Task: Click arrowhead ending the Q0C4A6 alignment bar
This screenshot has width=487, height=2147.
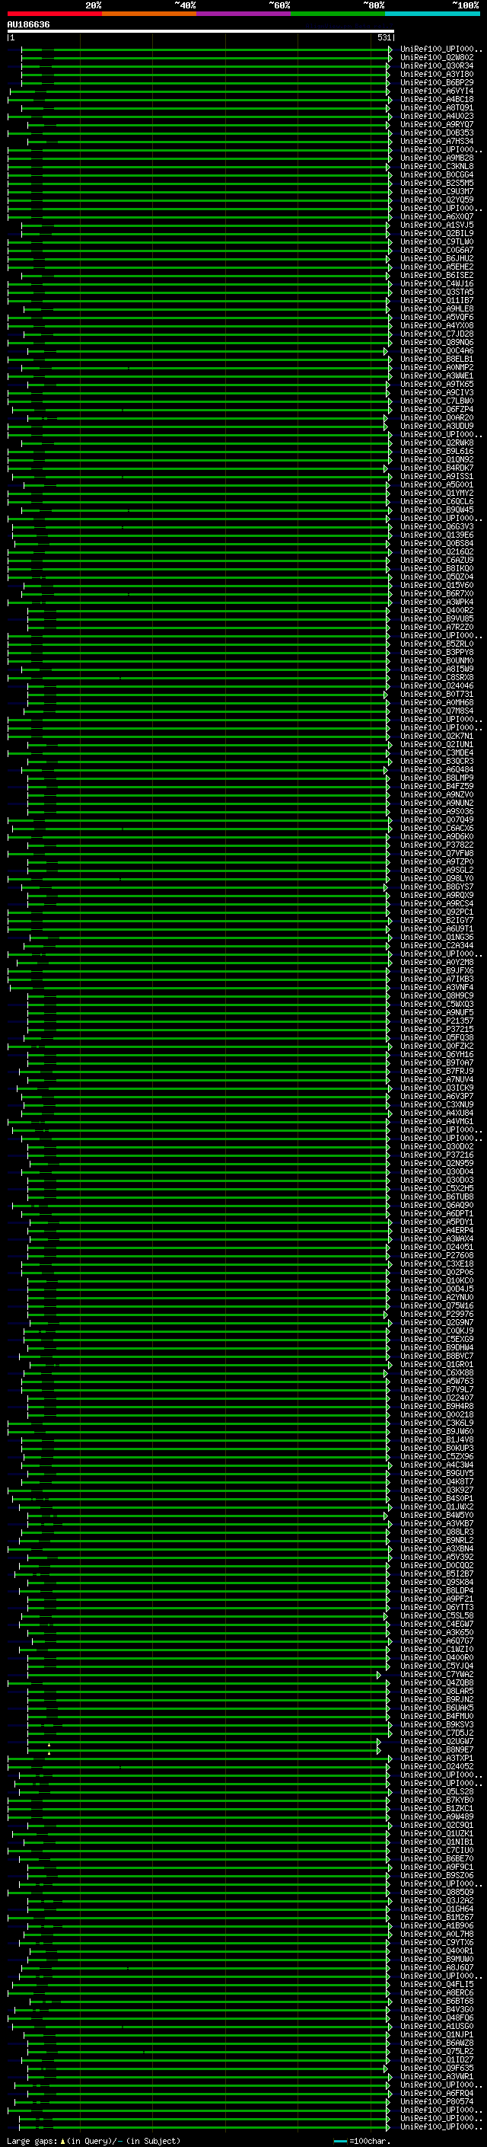Action: [386, 351]
